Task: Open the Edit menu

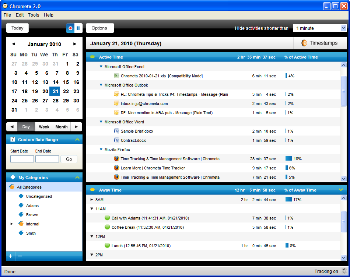Action: pos(20,15)
